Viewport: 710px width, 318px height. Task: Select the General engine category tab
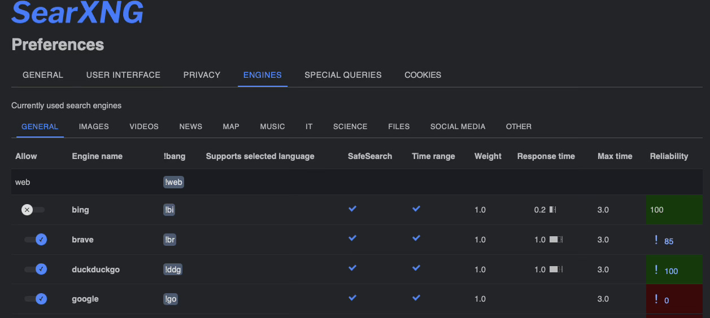40,127
